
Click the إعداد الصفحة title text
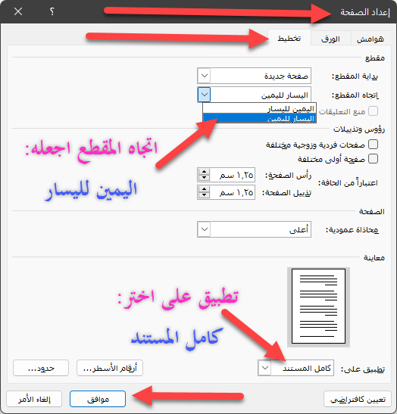point(365,12)
